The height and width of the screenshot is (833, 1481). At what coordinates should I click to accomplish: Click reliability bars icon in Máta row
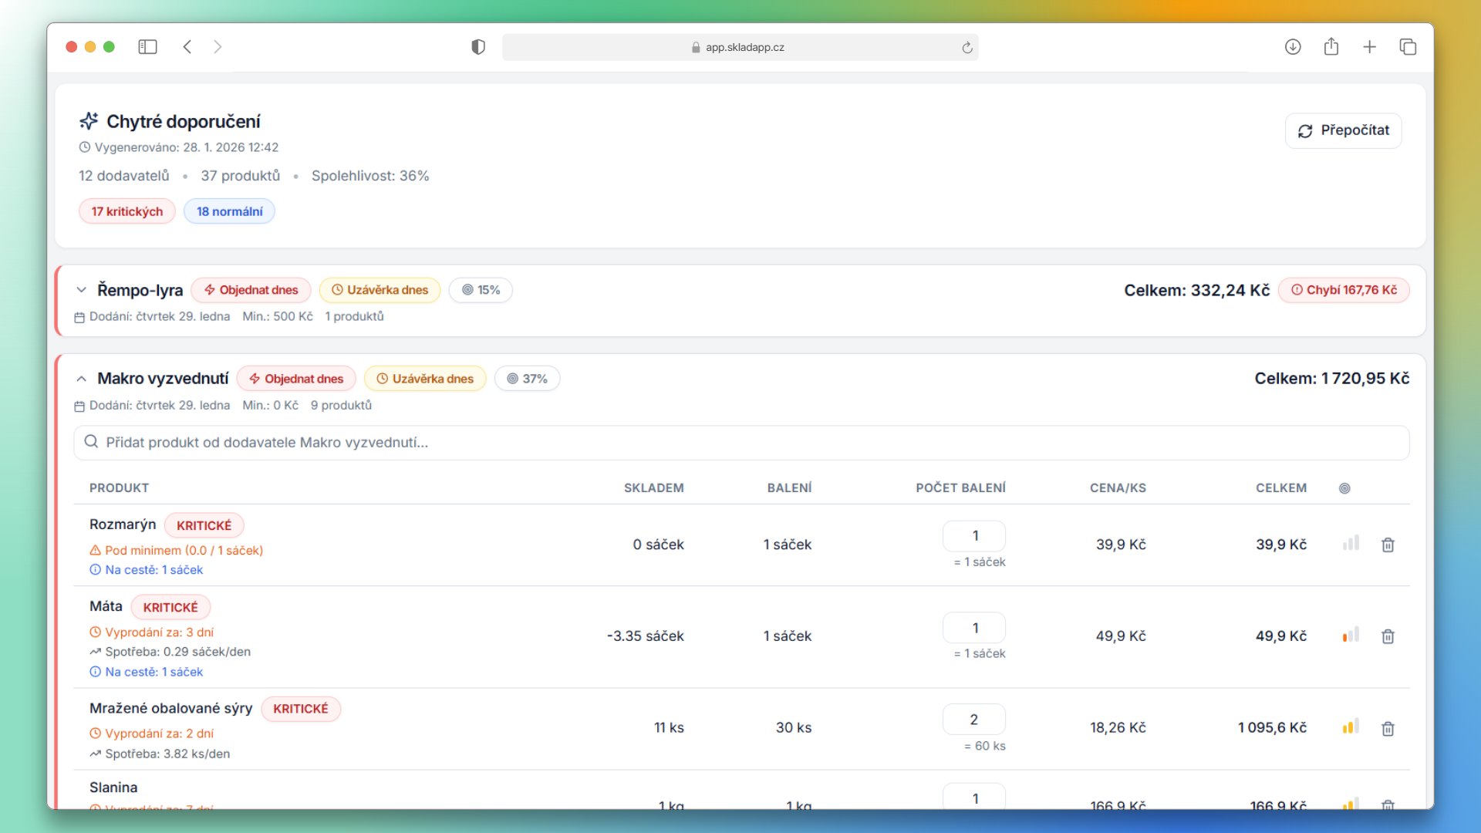1350,635
